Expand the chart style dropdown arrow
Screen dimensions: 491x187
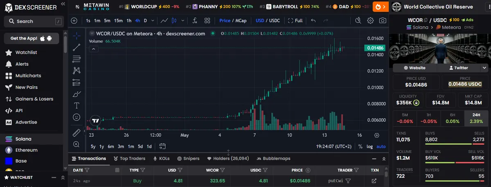click(183, 20)
